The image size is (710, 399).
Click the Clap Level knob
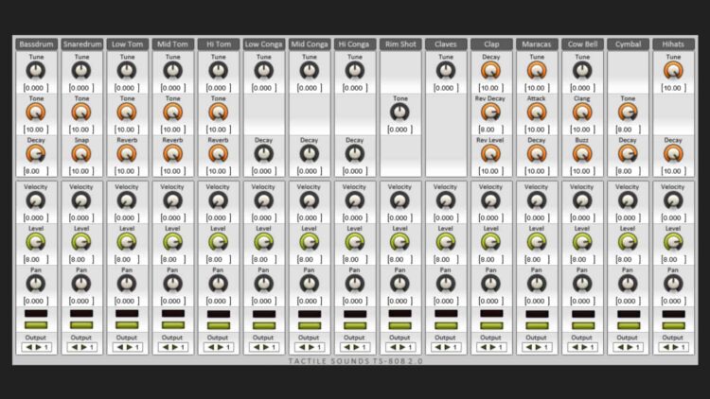[490, 242]
